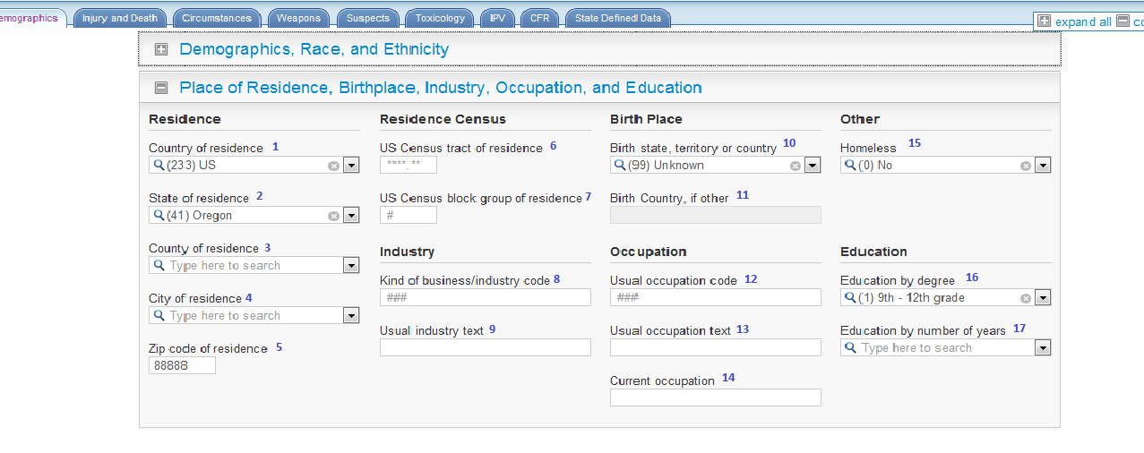Image resolution: width=1144 pixels, height=453 pixels.
Task: Clear the State of residence value
Action: coord(333,216)
